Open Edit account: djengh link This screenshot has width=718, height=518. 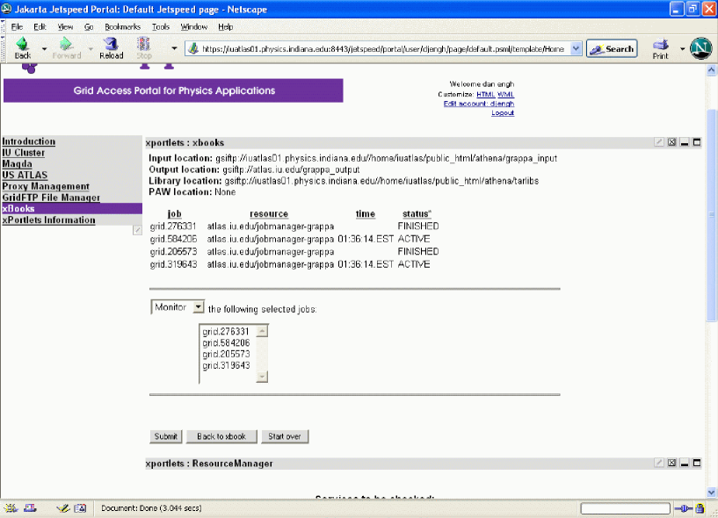[x=478, y=104]
